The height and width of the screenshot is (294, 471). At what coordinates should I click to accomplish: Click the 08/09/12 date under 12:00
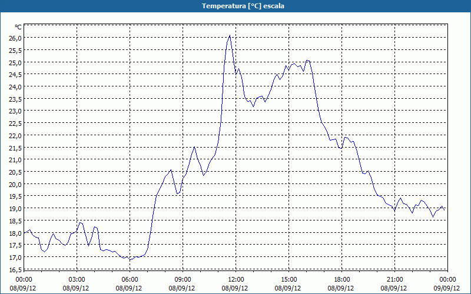235,288
